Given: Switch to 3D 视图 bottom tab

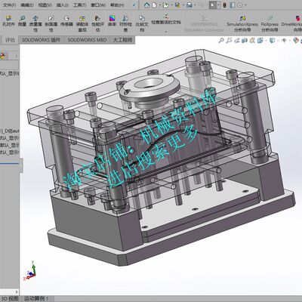Looking at the screenshot, I should point(10,299).
